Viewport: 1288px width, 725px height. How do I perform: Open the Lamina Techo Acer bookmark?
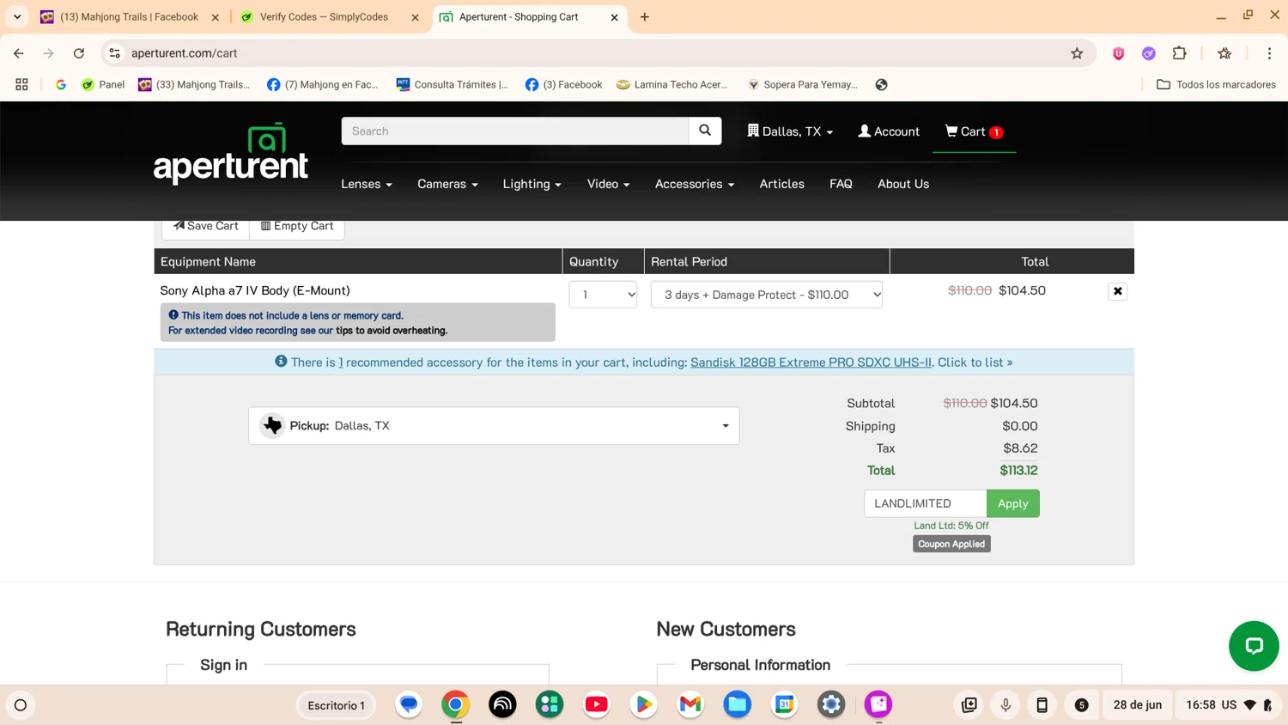click(672, 84)
